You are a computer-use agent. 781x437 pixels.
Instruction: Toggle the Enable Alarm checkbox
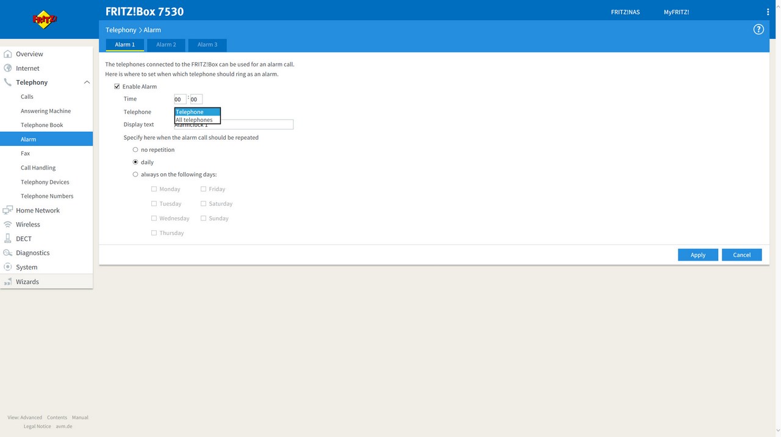coord(117,87)
